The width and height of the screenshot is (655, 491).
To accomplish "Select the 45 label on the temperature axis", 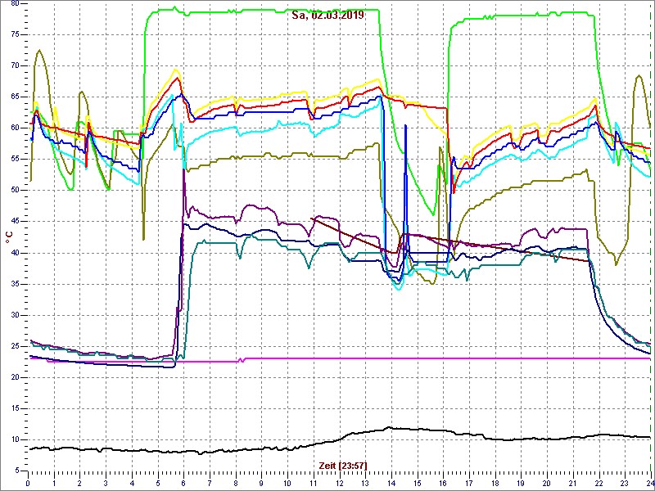I will 15,221.
